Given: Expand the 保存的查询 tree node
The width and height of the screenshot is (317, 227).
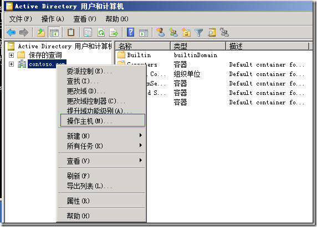Looking at the screenshot, I should coord(11,55).
